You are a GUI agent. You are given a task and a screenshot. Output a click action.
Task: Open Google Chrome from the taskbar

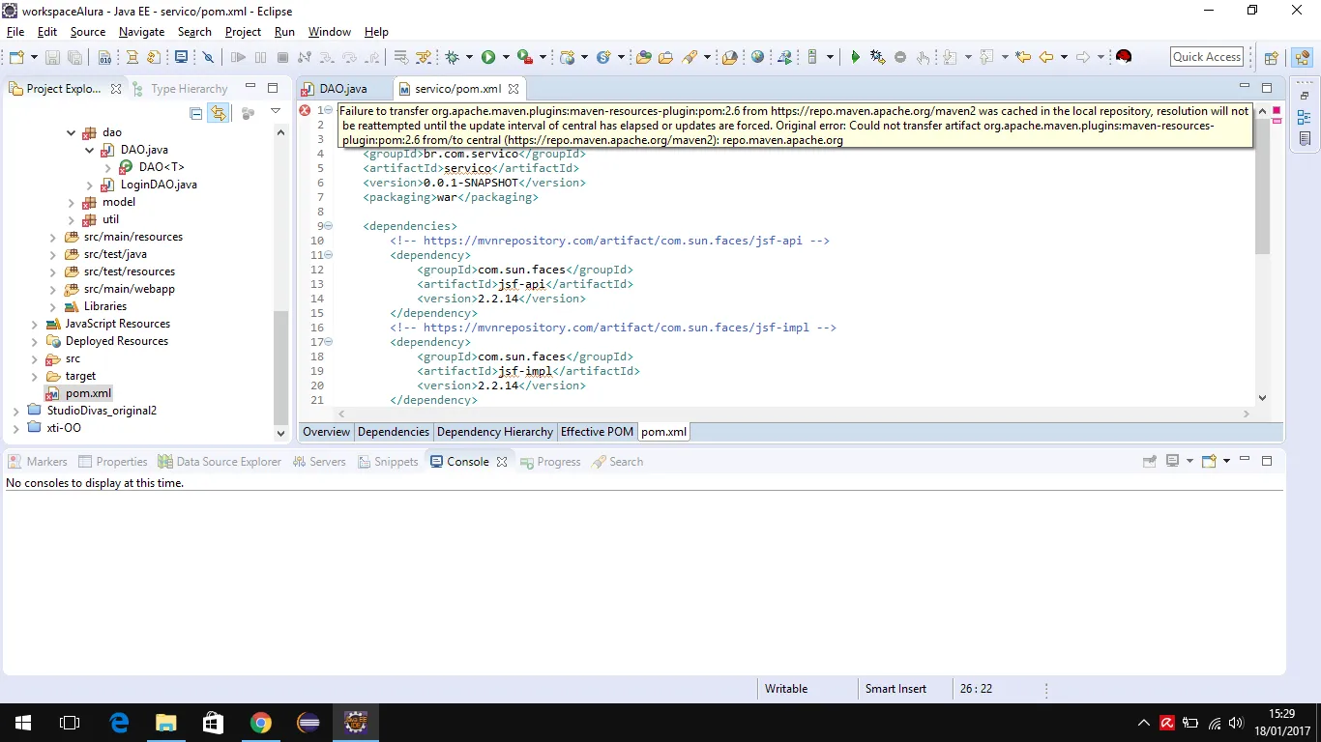pos(260,723)
